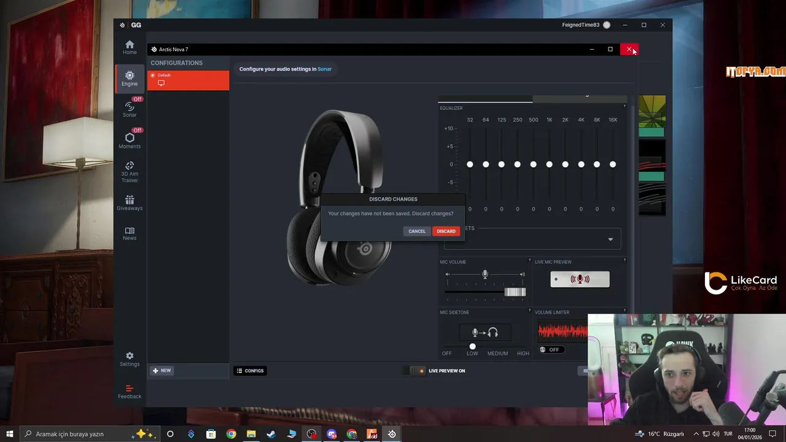786x442 pixels.
Task: Expand the equalizer presets dropdown
Action: click(532, 239)
